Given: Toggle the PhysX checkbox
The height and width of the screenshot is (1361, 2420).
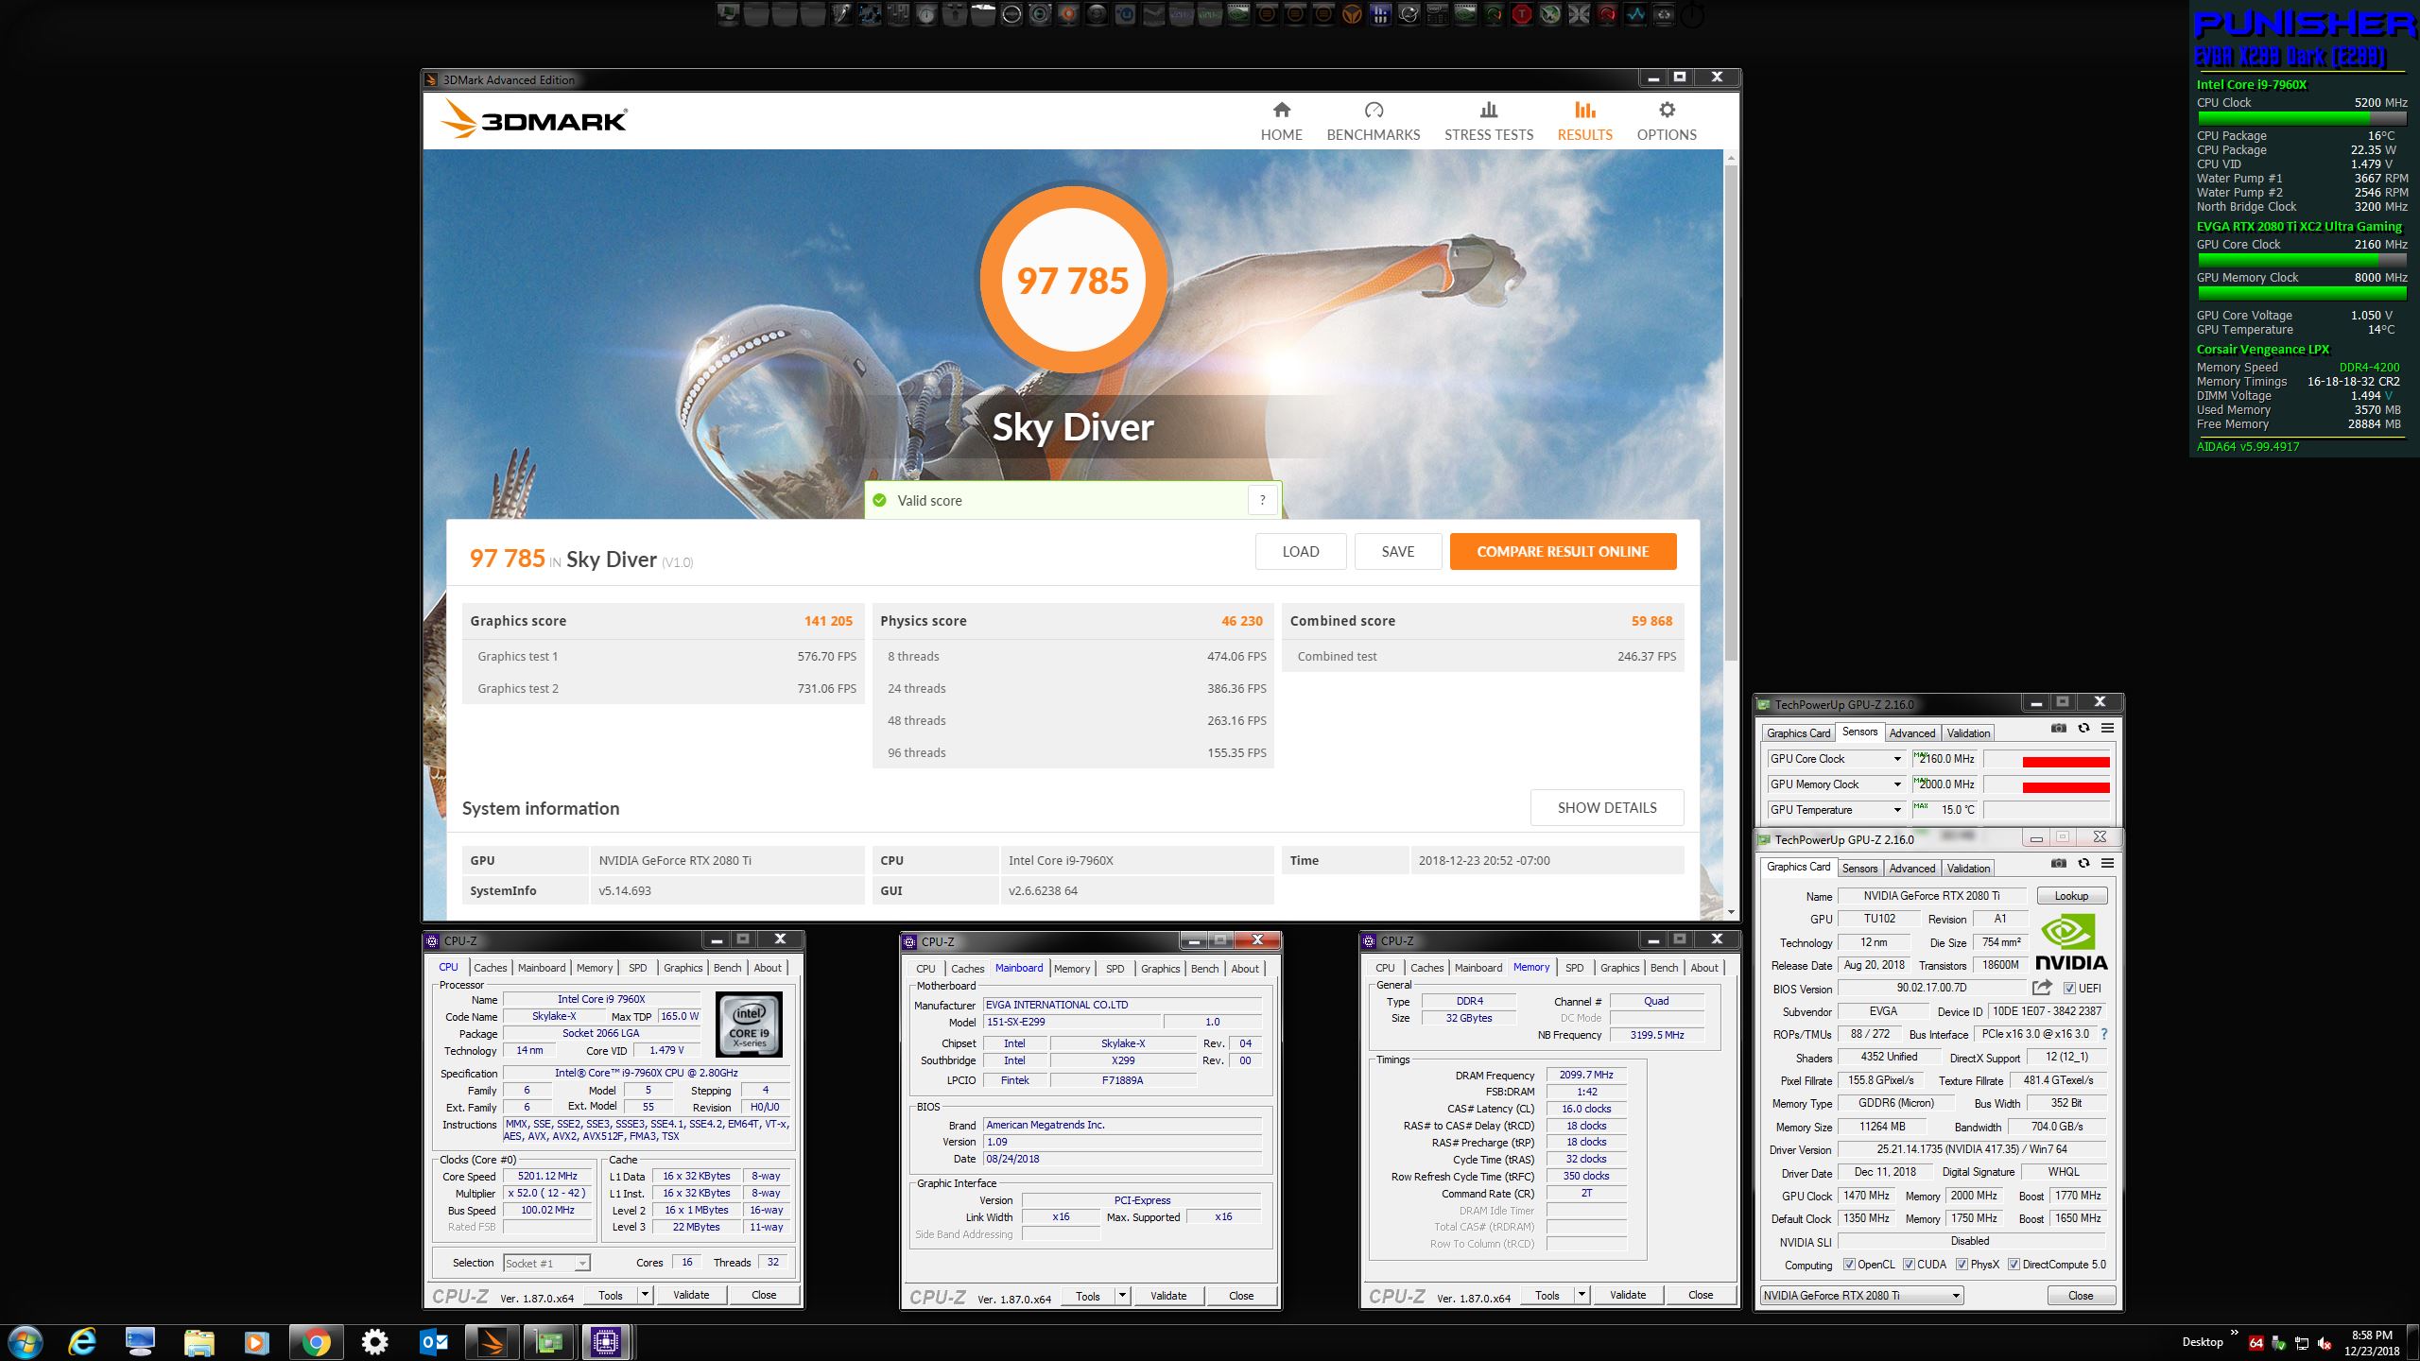Looking at the screenshot, I should 1962,1265.
